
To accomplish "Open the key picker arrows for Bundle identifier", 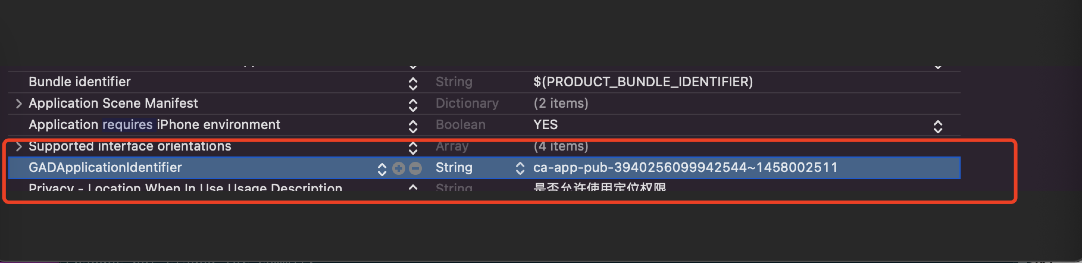I will (413, 83).
